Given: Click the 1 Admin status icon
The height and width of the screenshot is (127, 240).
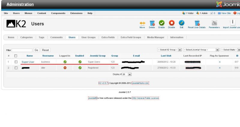Looking at the screenshot, I should click(x=198, y=13).
